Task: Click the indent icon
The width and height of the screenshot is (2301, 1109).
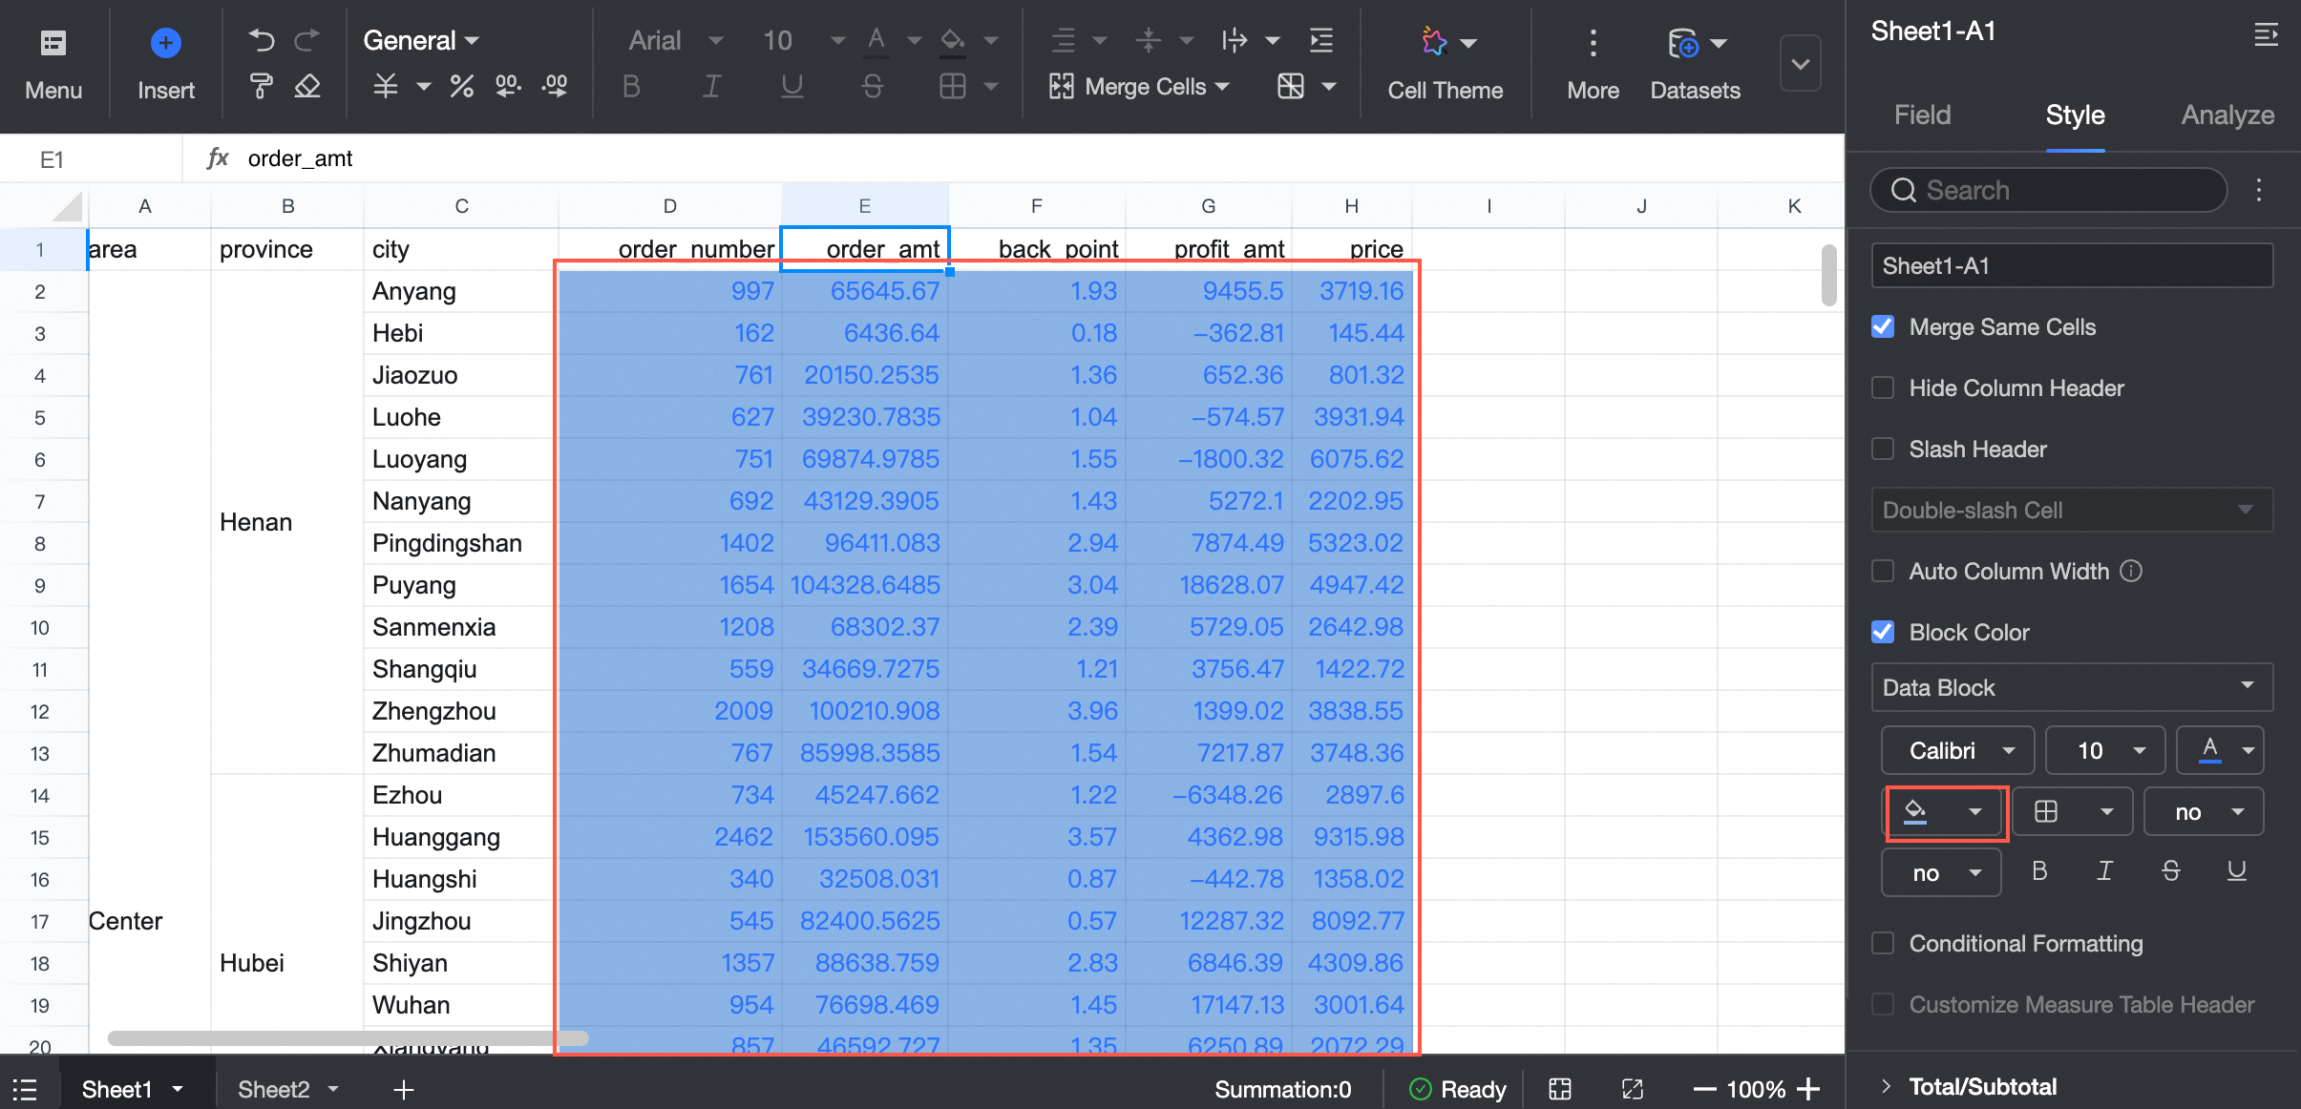Action: click(1321, 40)
